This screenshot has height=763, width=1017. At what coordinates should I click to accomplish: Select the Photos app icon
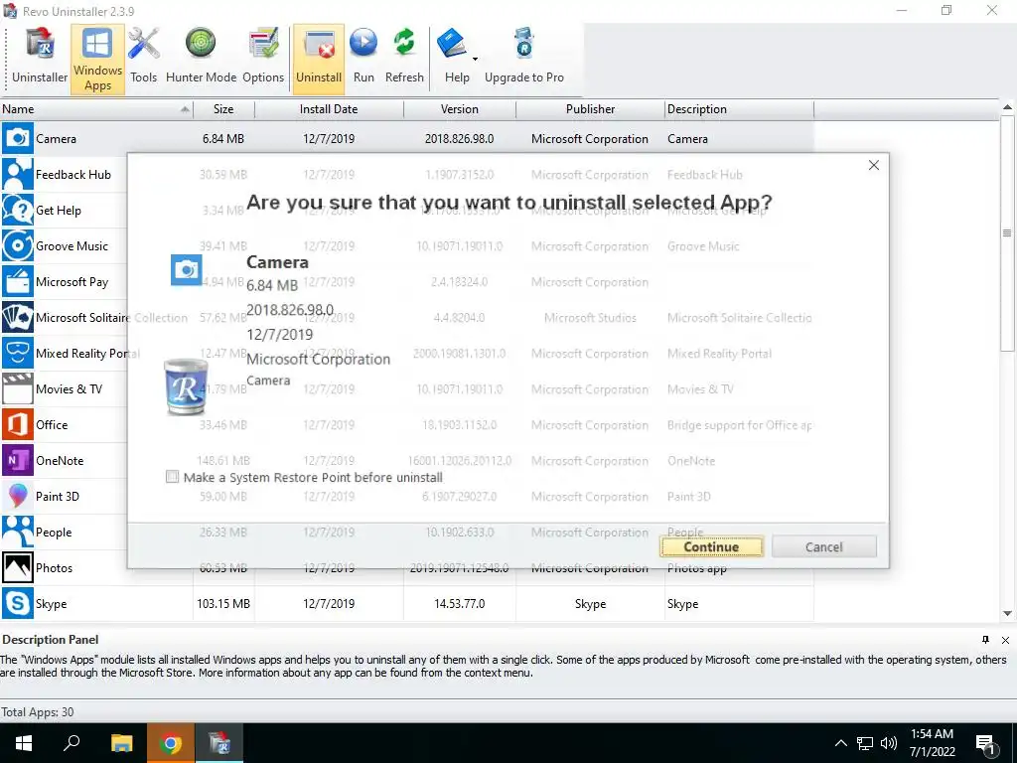(x=18, y=567)
